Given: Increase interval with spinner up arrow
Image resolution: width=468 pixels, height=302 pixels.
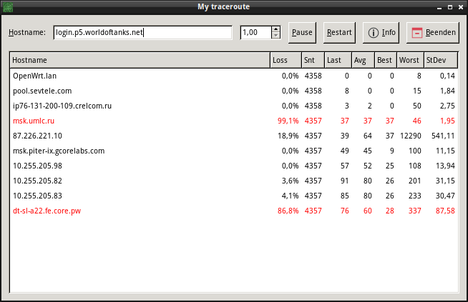Looking at the screenshot, I should click(x=276, y=29).
